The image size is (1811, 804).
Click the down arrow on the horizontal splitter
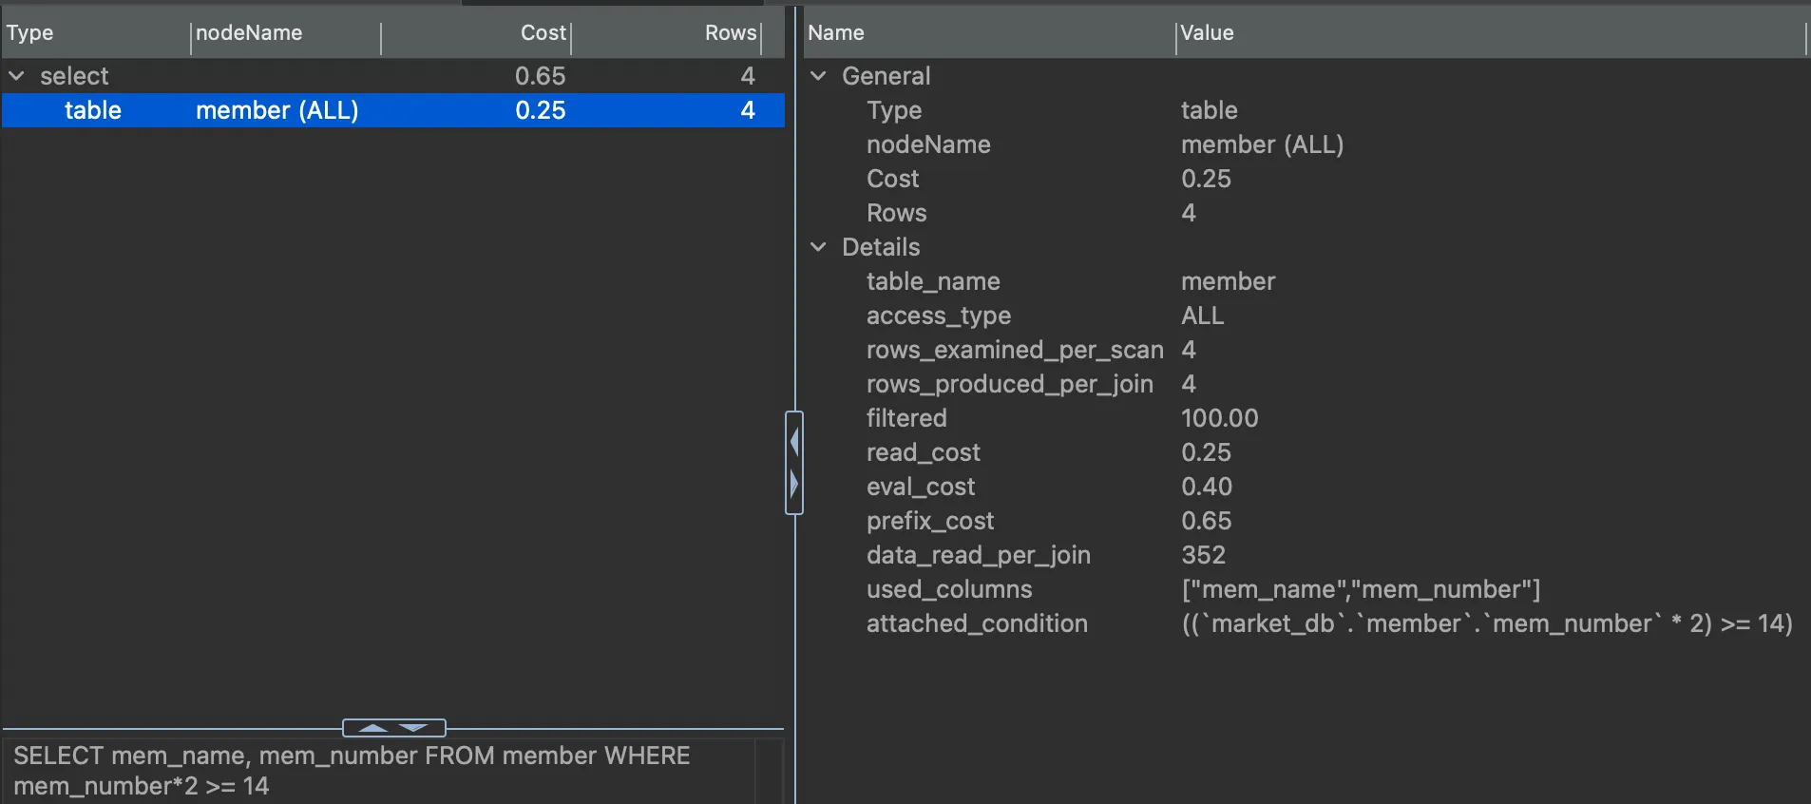(414, 728)
